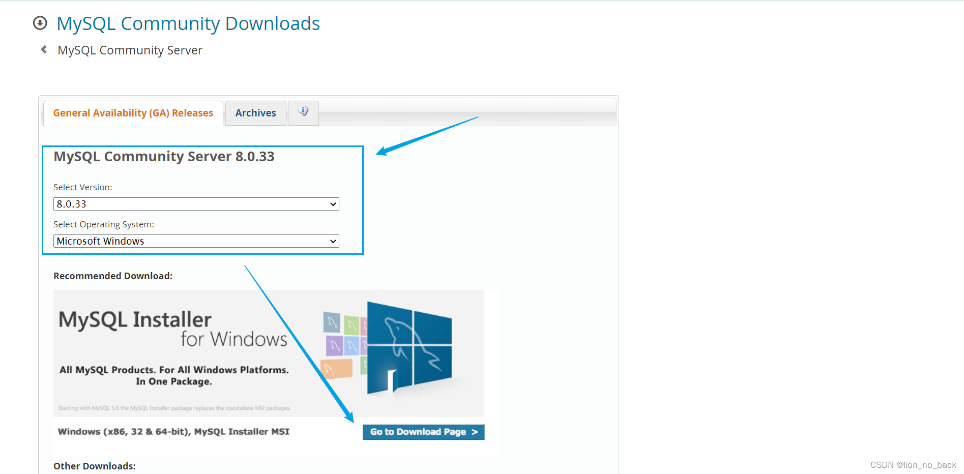Click the Other Downloads heading text
The height and width of the screenshot is (474, 964).
pos(95,466)
